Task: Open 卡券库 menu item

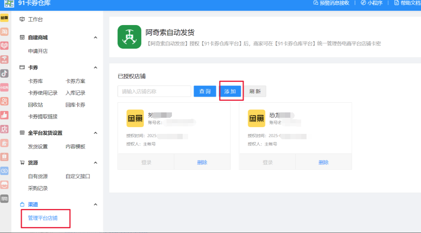Action: coord(36,81)
